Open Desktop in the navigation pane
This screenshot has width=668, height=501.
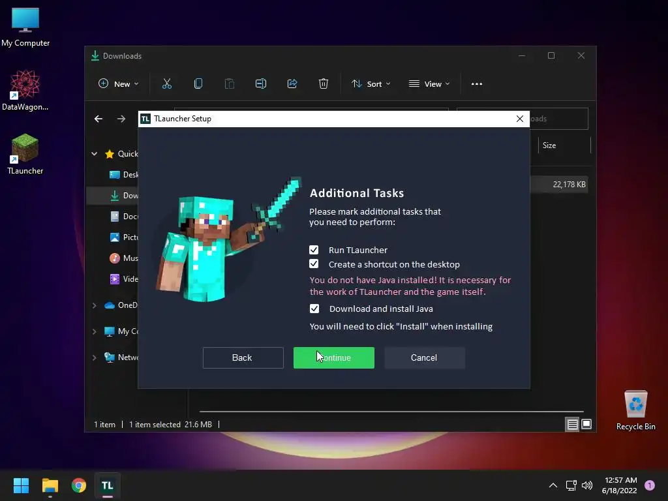(124, 175)
